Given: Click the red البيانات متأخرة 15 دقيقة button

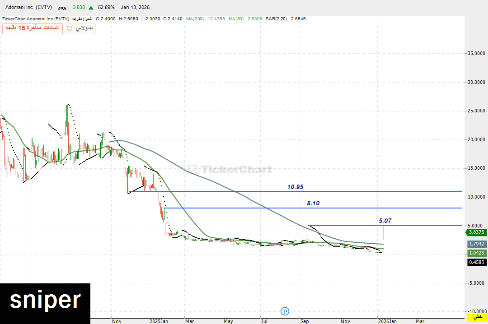Looking at the screenshot, I should point(32,28).
